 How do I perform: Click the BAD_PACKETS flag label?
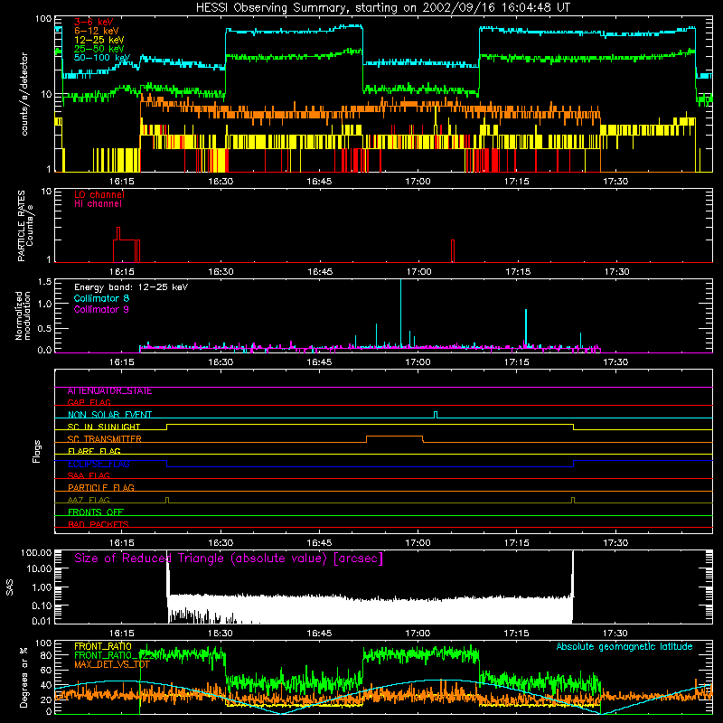pyautogui.click(x=99, y=525)
